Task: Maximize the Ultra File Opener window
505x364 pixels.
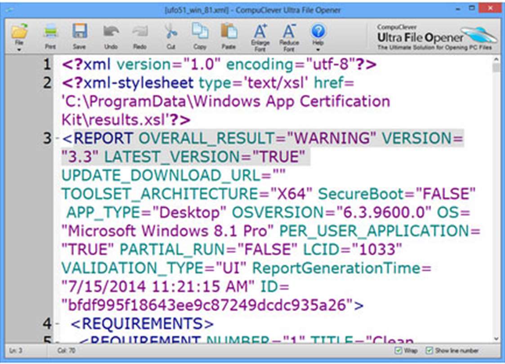Action: click(472, 8)
